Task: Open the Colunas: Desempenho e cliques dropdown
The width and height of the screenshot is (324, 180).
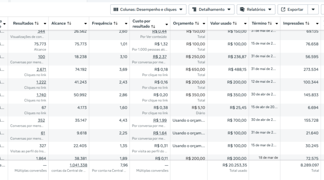Action: pyautogui.click(x=148, y=9)
